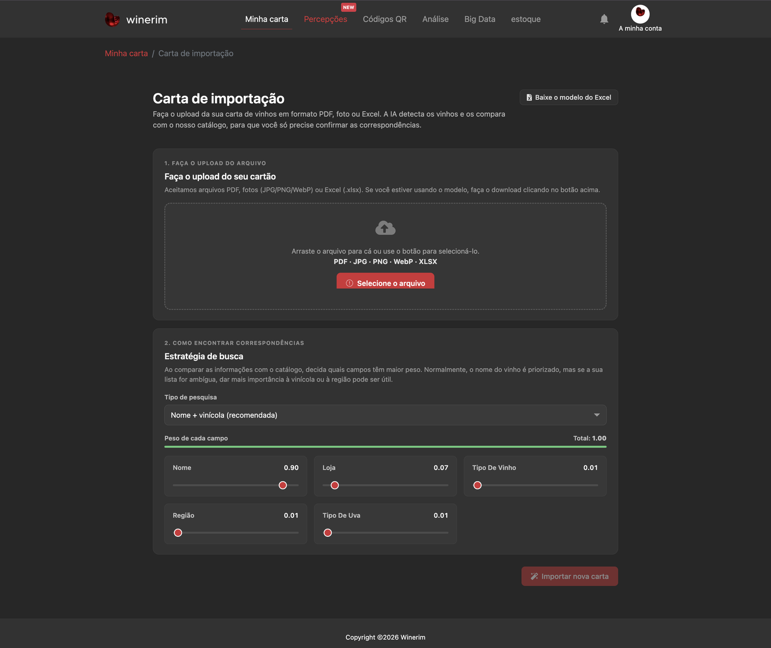Adjust the Tipo De Vinho slider
This screenshot has height=648, width=771.
pyautogui.click(x=478, y=485)
